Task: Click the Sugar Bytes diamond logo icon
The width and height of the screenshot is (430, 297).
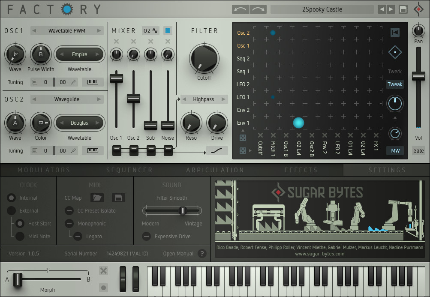Action: [x=418, y=9]
